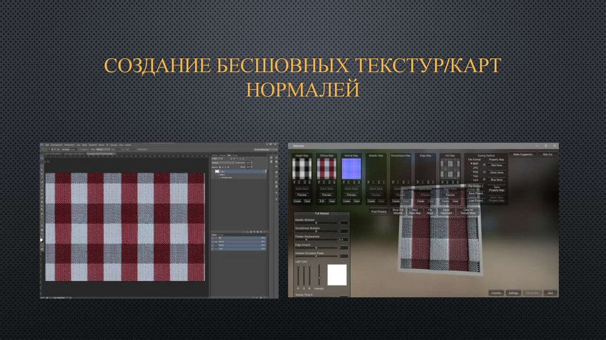Select the AO Map thumbnail
The width and height of the screenshot is (606, 340).
[x=450, y=168]
